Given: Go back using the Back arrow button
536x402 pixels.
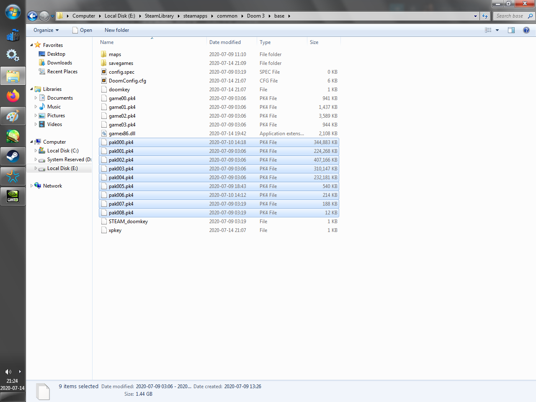Looking at the screenshot, I should [32, 16].
